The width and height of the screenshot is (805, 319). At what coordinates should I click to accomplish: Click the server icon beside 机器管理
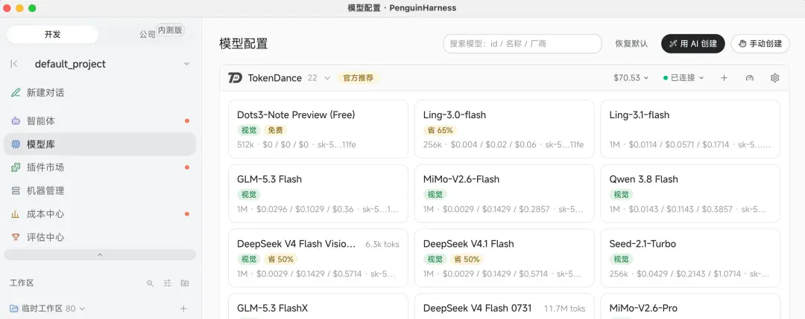16,191
